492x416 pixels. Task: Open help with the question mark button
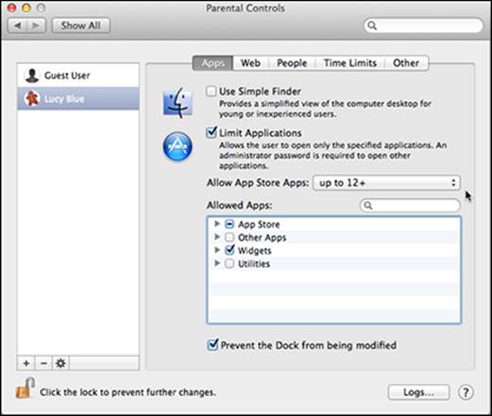click(x=466, y=392)
